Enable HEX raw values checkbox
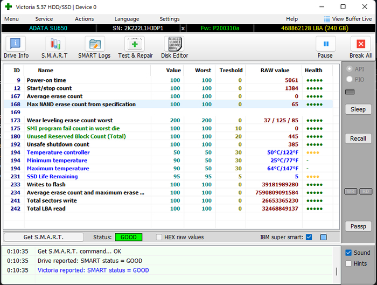377x285 pixels. pyautogui.click(x=159, y=237)
